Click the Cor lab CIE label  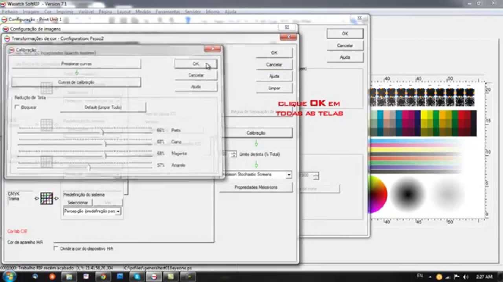pyautogui.click(x=17, y=231)
